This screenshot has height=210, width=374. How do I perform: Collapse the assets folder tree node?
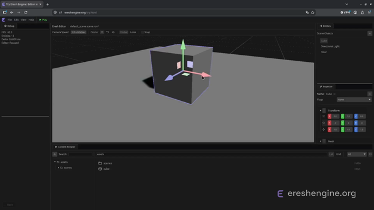tap(55, 162)
